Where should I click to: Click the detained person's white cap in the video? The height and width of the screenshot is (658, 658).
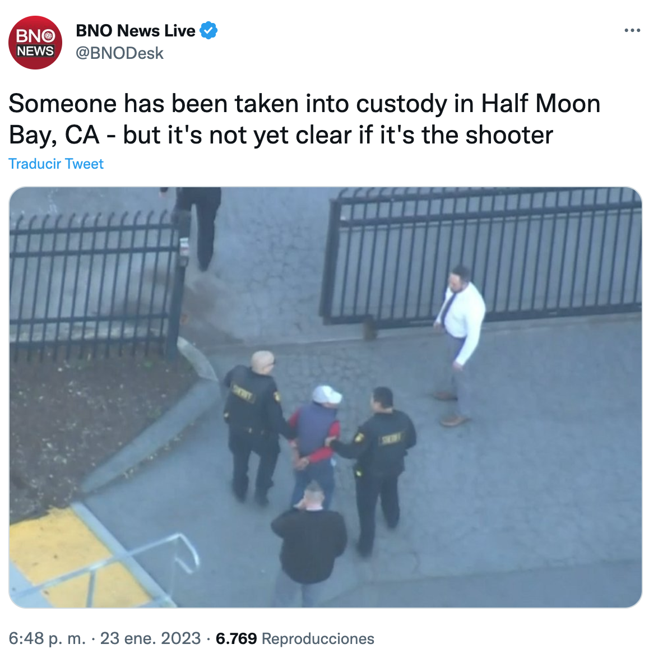327,395
